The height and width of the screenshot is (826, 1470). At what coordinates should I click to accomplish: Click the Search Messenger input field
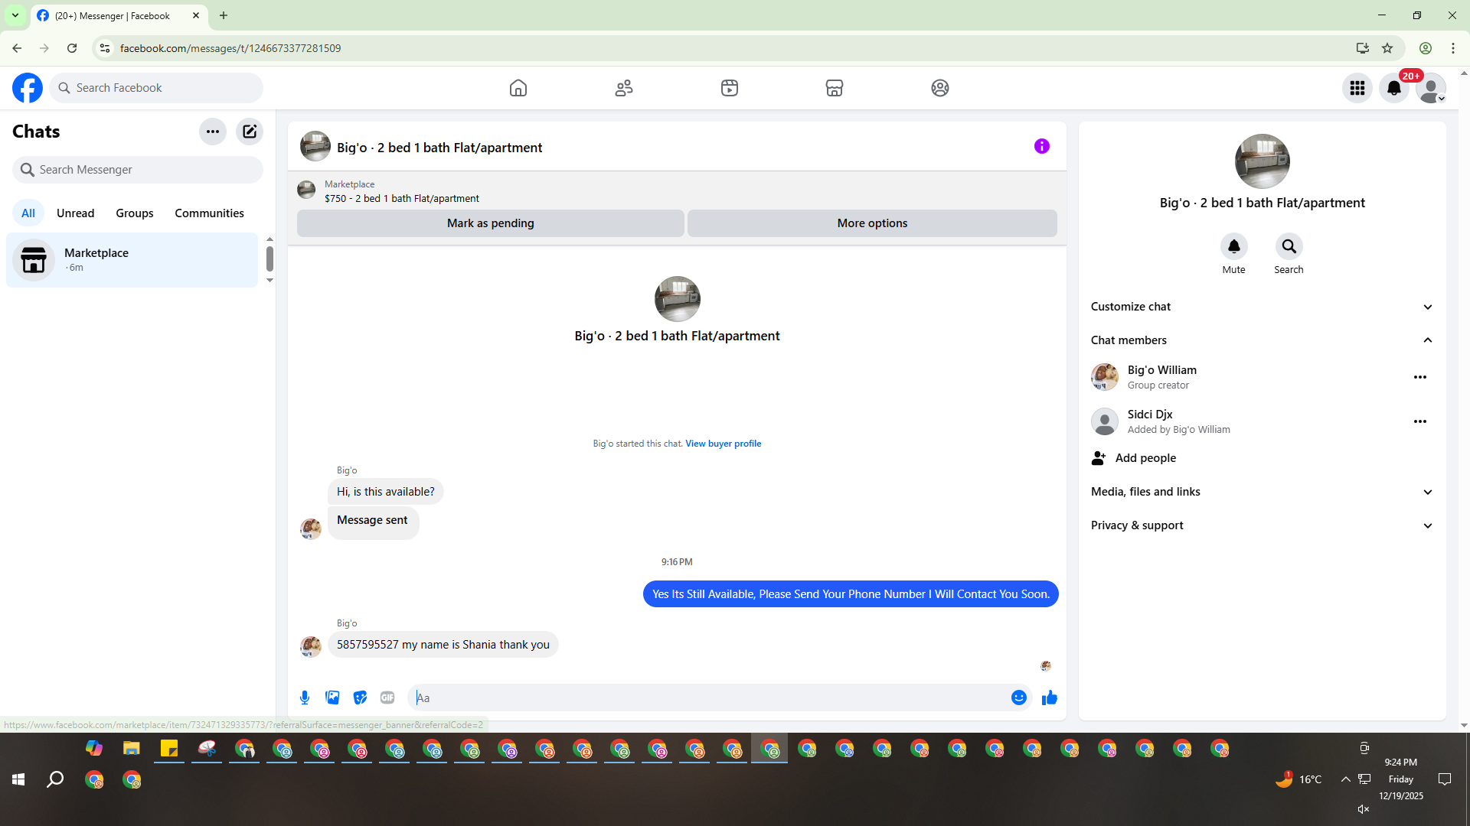pyautogui.click(x=138, y=170)
